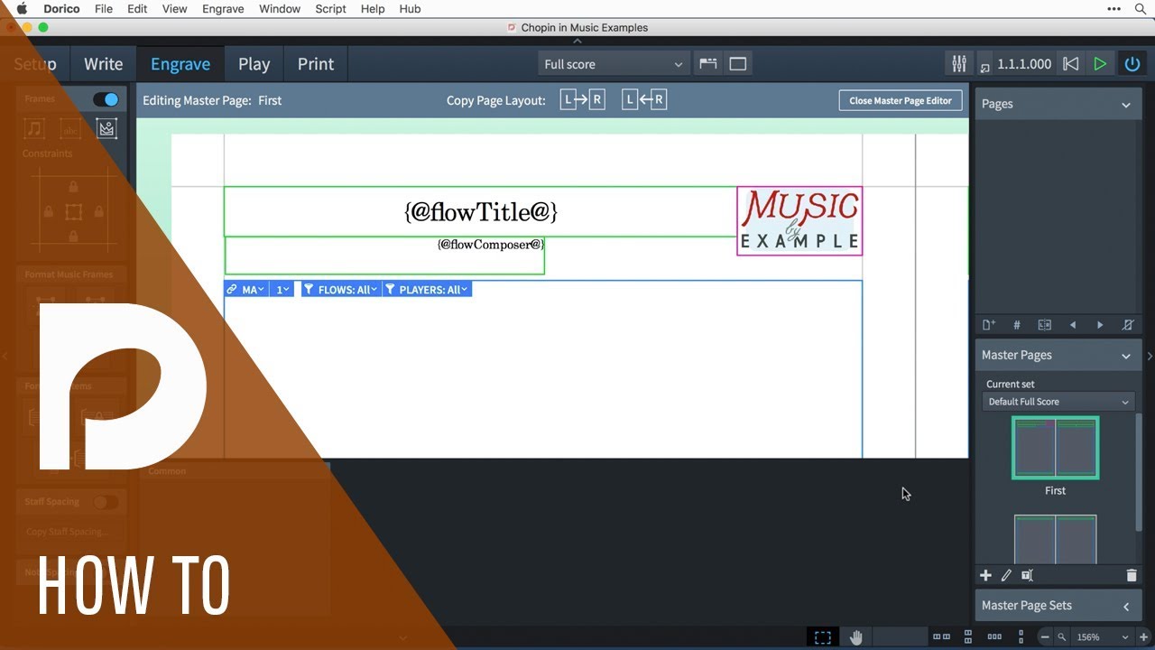Switch to single pages vertically view
Screen dimensions: 1155x650
[x=1020, y=637]
